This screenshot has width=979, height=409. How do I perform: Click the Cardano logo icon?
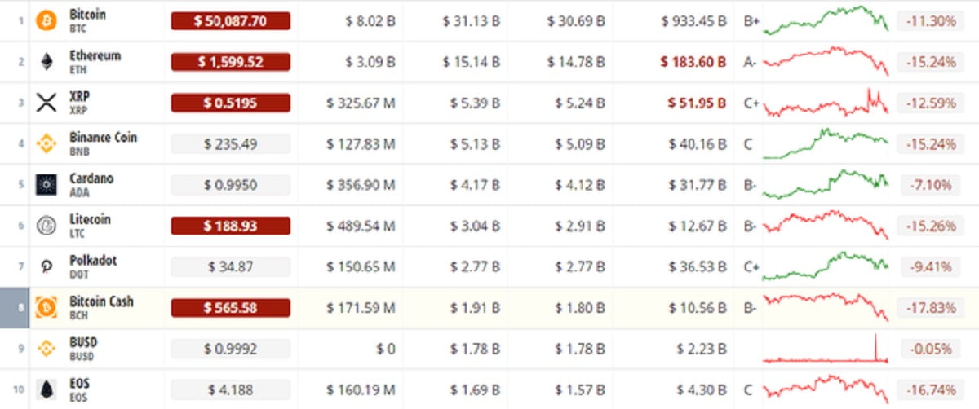click(47, 185)
